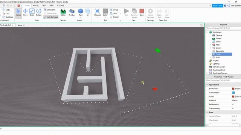Image resolution: width=241 pixels, height=135 pixels.
Task: Stop the running test
Action: point(142,12)
